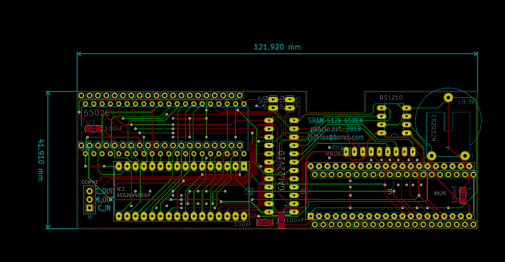
Task: Click the 6502C silkscreen label
Action: click(97, 113)
